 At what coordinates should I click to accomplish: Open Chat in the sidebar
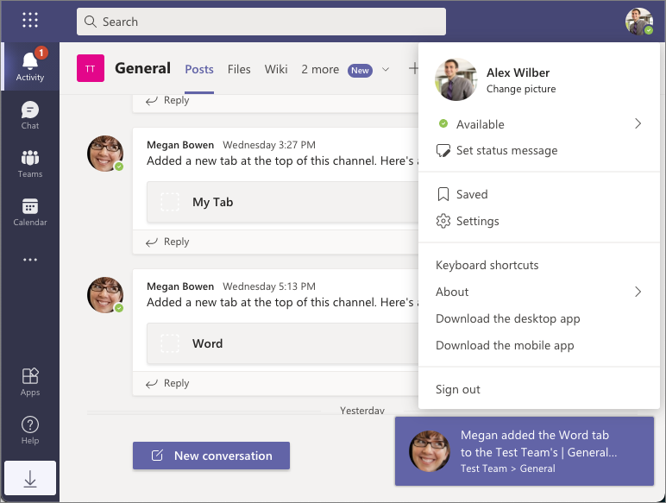click(x=29, y=115)
